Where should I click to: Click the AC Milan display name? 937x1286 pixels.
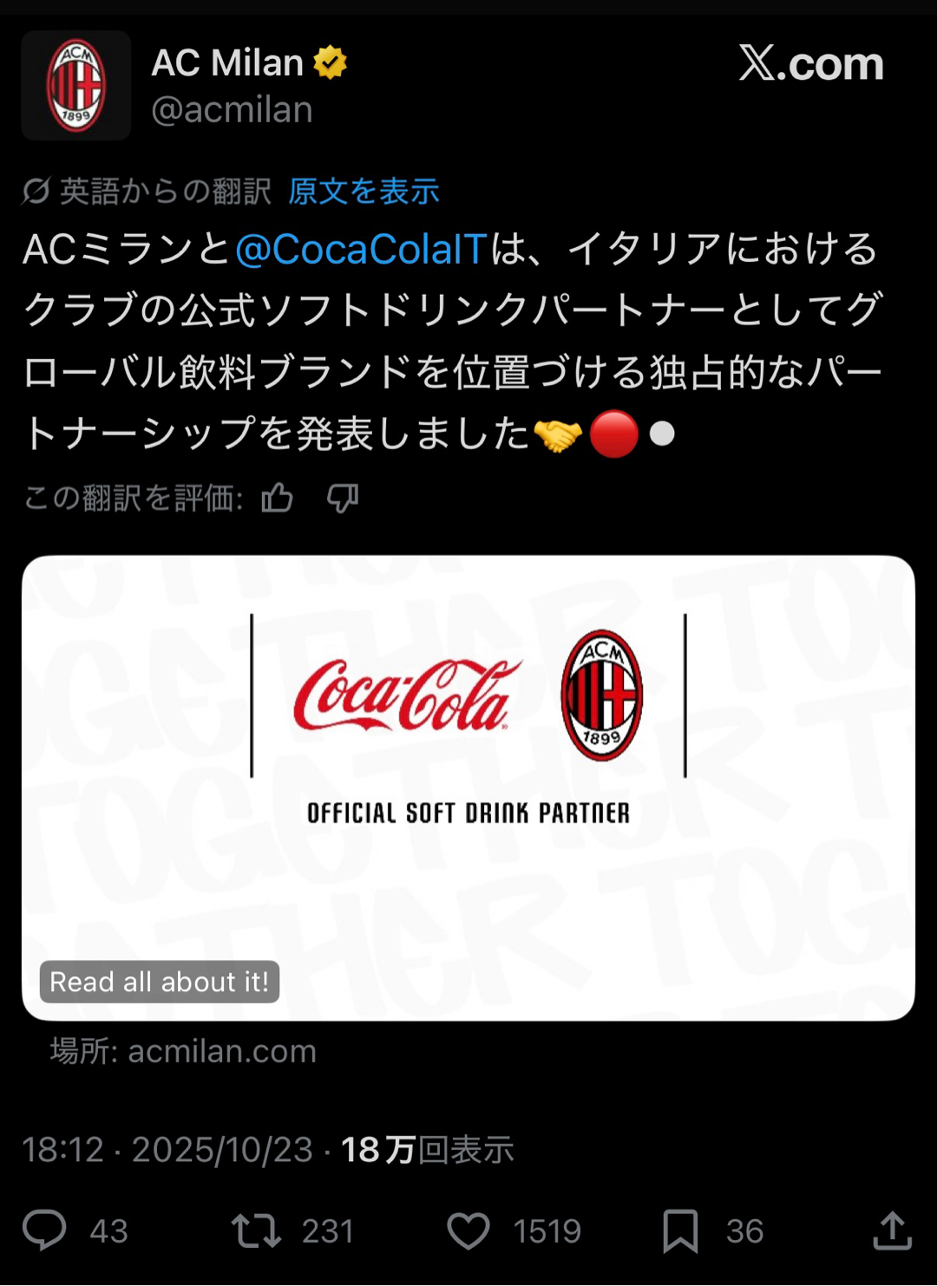[227, 62]
